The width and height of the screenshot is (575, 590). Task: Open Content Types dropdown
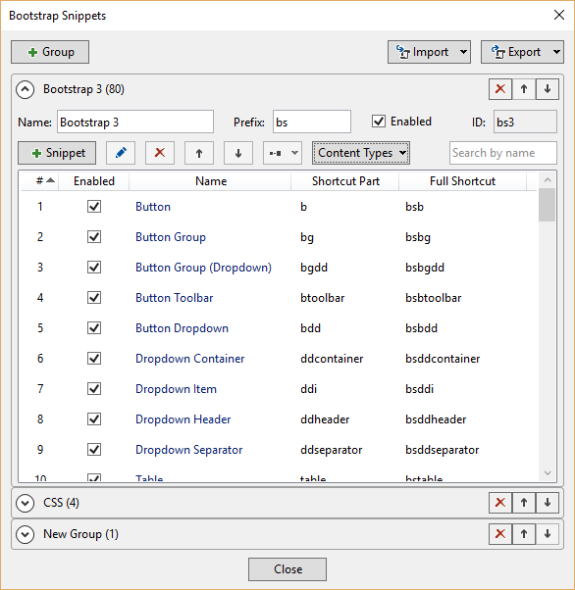point(361,153)
